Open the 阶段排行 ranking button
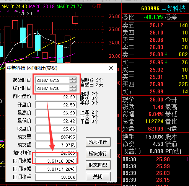189x186 pixels. click(98, 142)
